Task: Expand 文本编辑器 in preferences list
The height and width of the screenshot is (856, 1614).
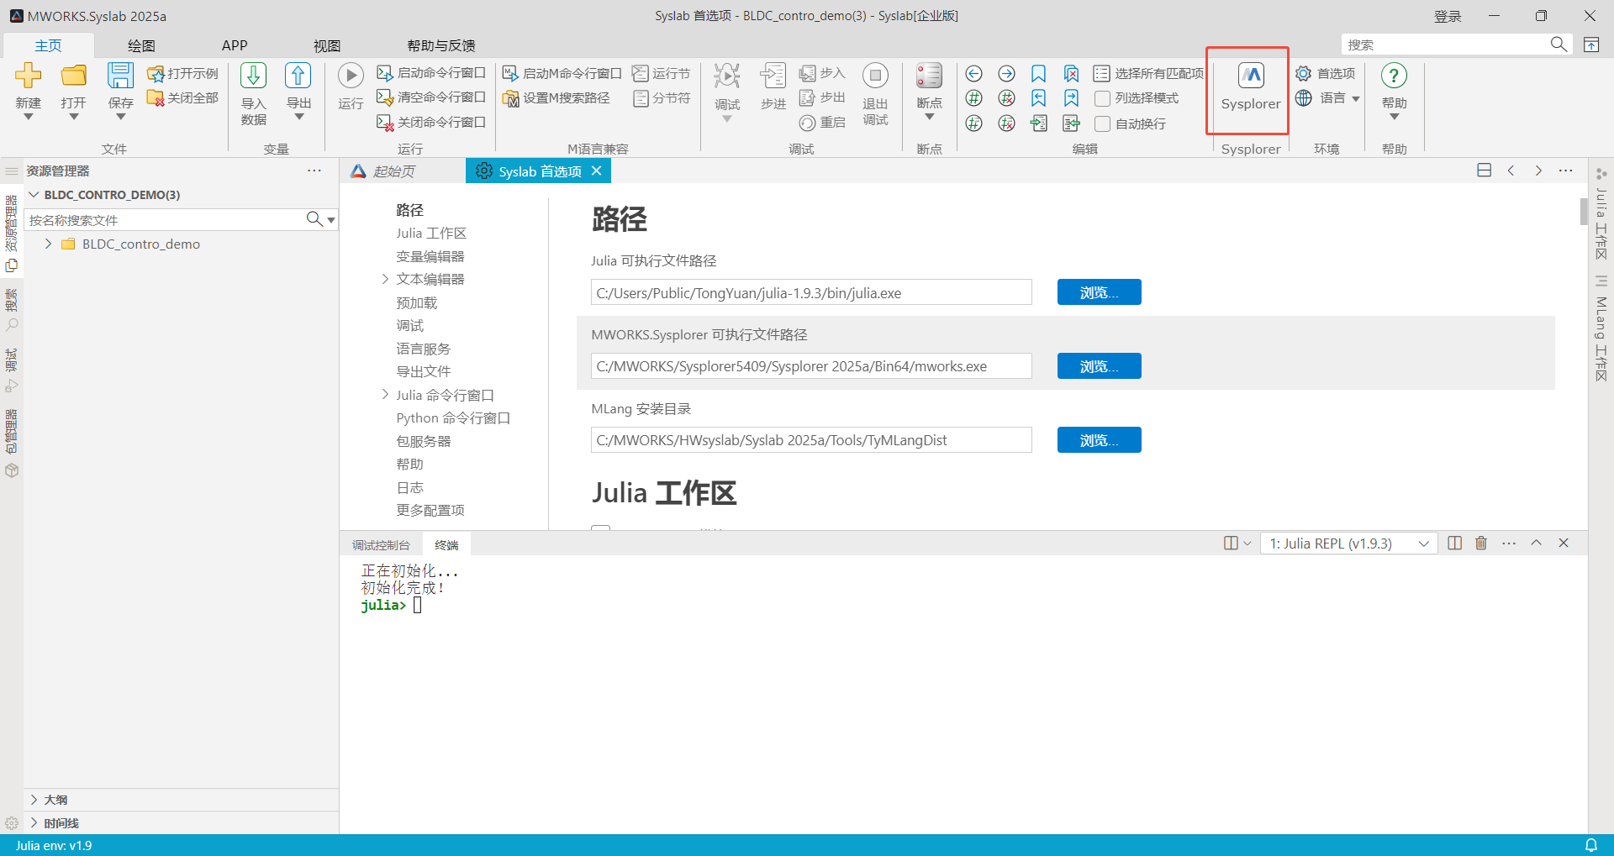Action: (x=385, y=279)
